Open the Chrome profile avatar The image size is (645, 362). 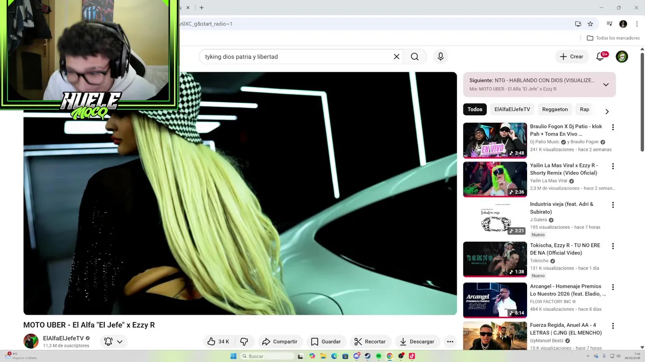point(623,24)
